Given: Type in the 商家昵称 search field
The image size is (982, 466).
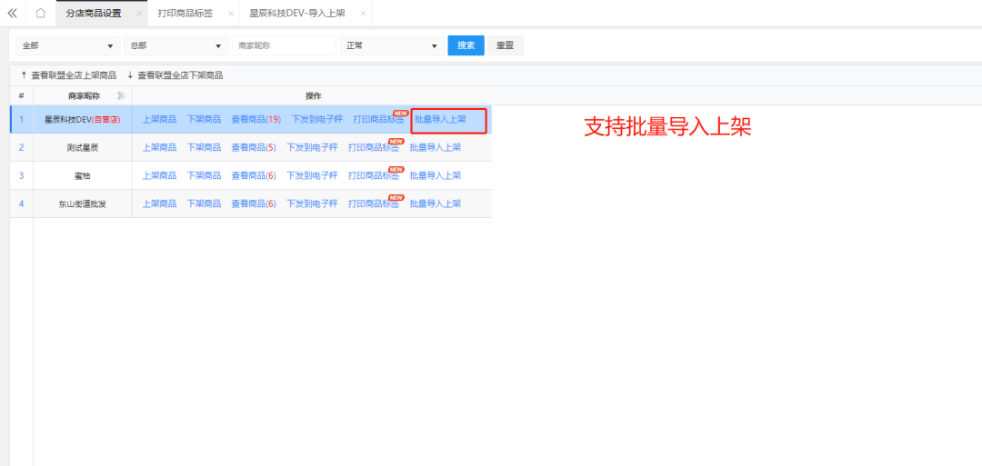Looking at the screenshot, I should click(x=284, y=45).
